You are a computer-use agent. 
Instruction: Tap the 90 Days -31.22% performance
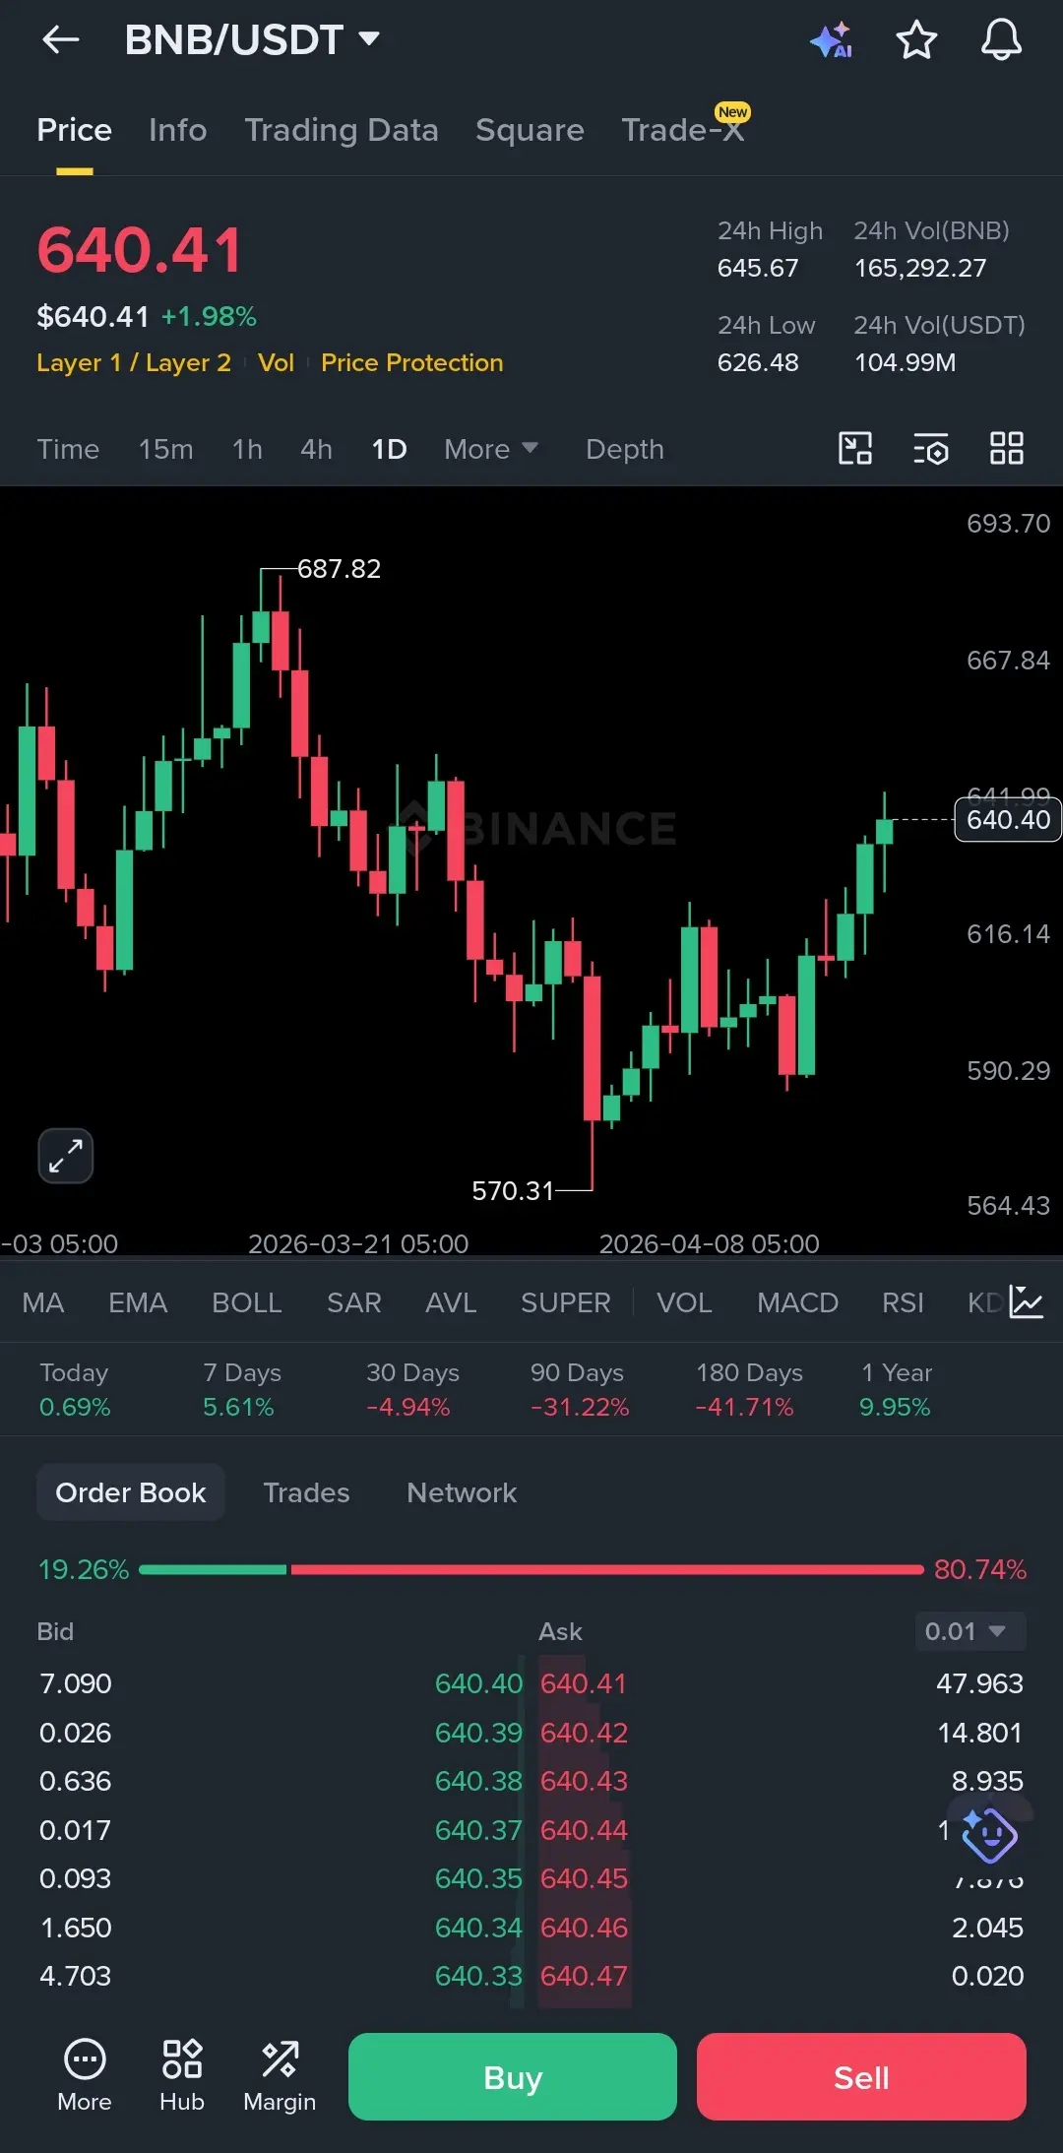pyautogui.click(x=579, y=1389)
